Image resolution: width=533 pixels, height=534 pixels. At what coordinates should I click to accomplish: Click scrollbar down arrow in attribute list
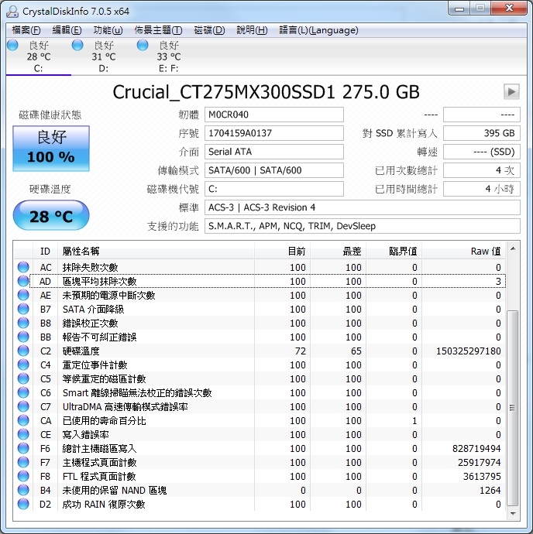(x=513, y=514)
